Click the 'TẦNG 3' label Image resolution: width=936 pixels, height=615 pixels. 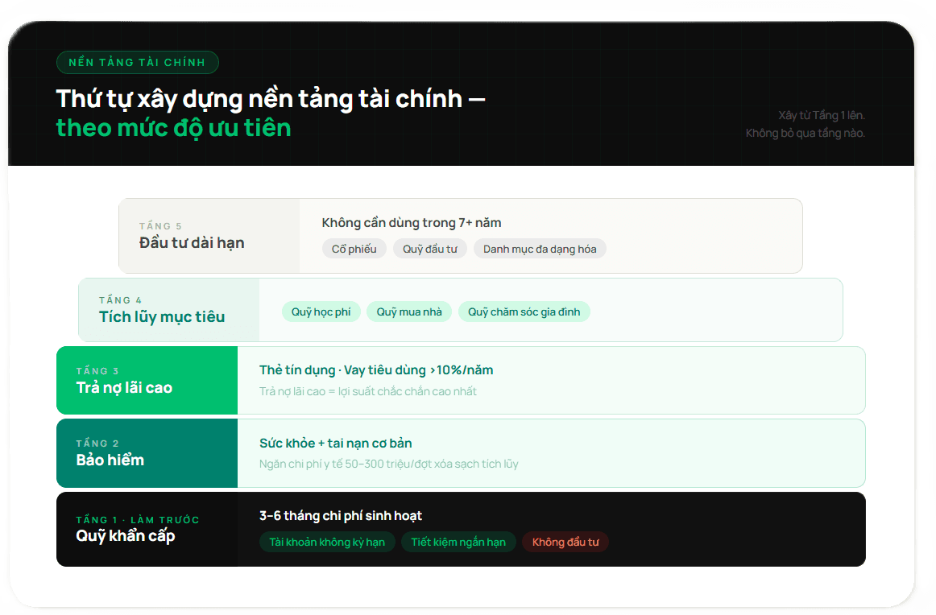coord(97,371)
